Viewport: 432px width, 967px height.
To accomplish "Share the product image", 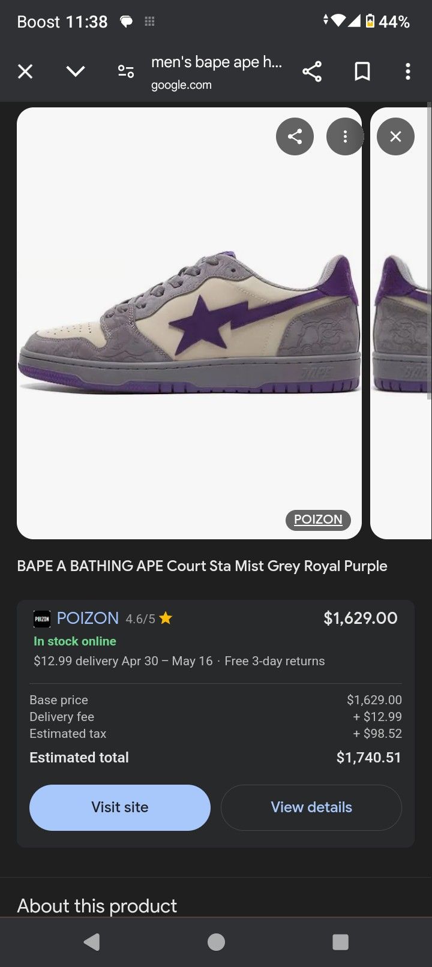I will 295,137.
